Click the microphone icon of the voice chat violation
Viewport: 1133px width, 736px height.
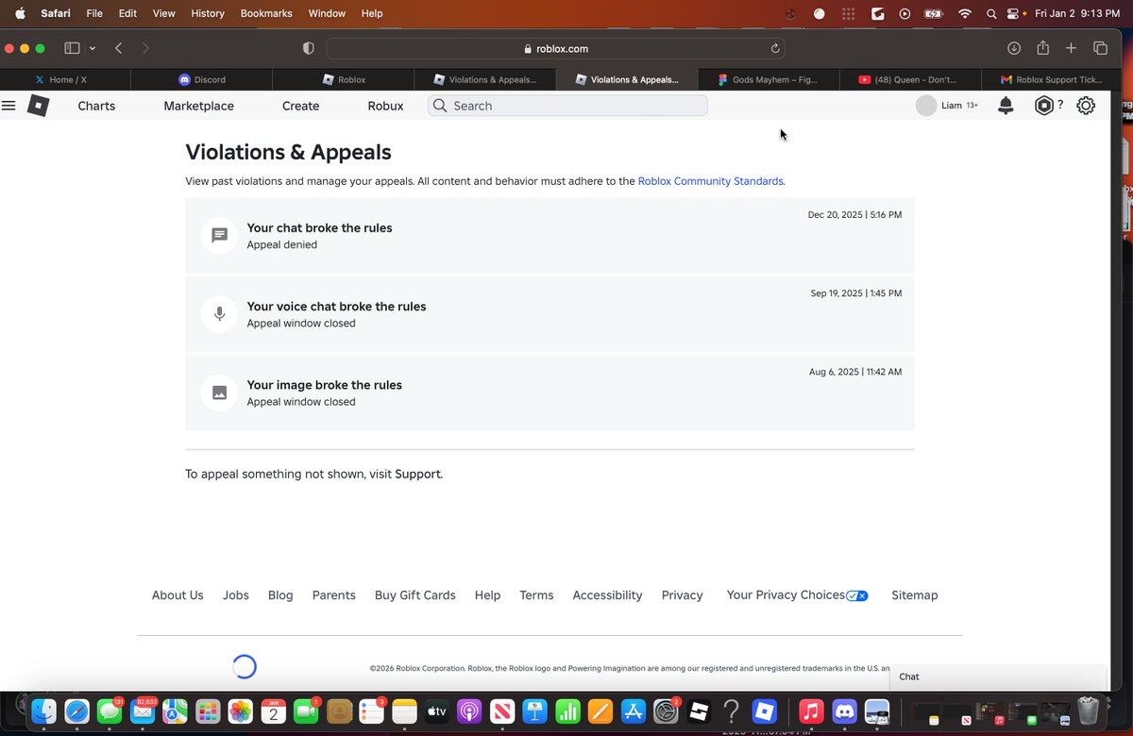pyautogui.click(x=219, y=313)
